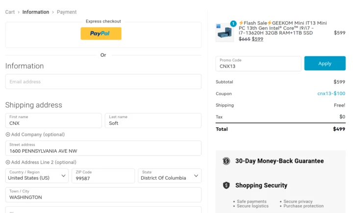Edit the First name field
Viewport: 353px width, 213px height.
(x=53, y=120)
